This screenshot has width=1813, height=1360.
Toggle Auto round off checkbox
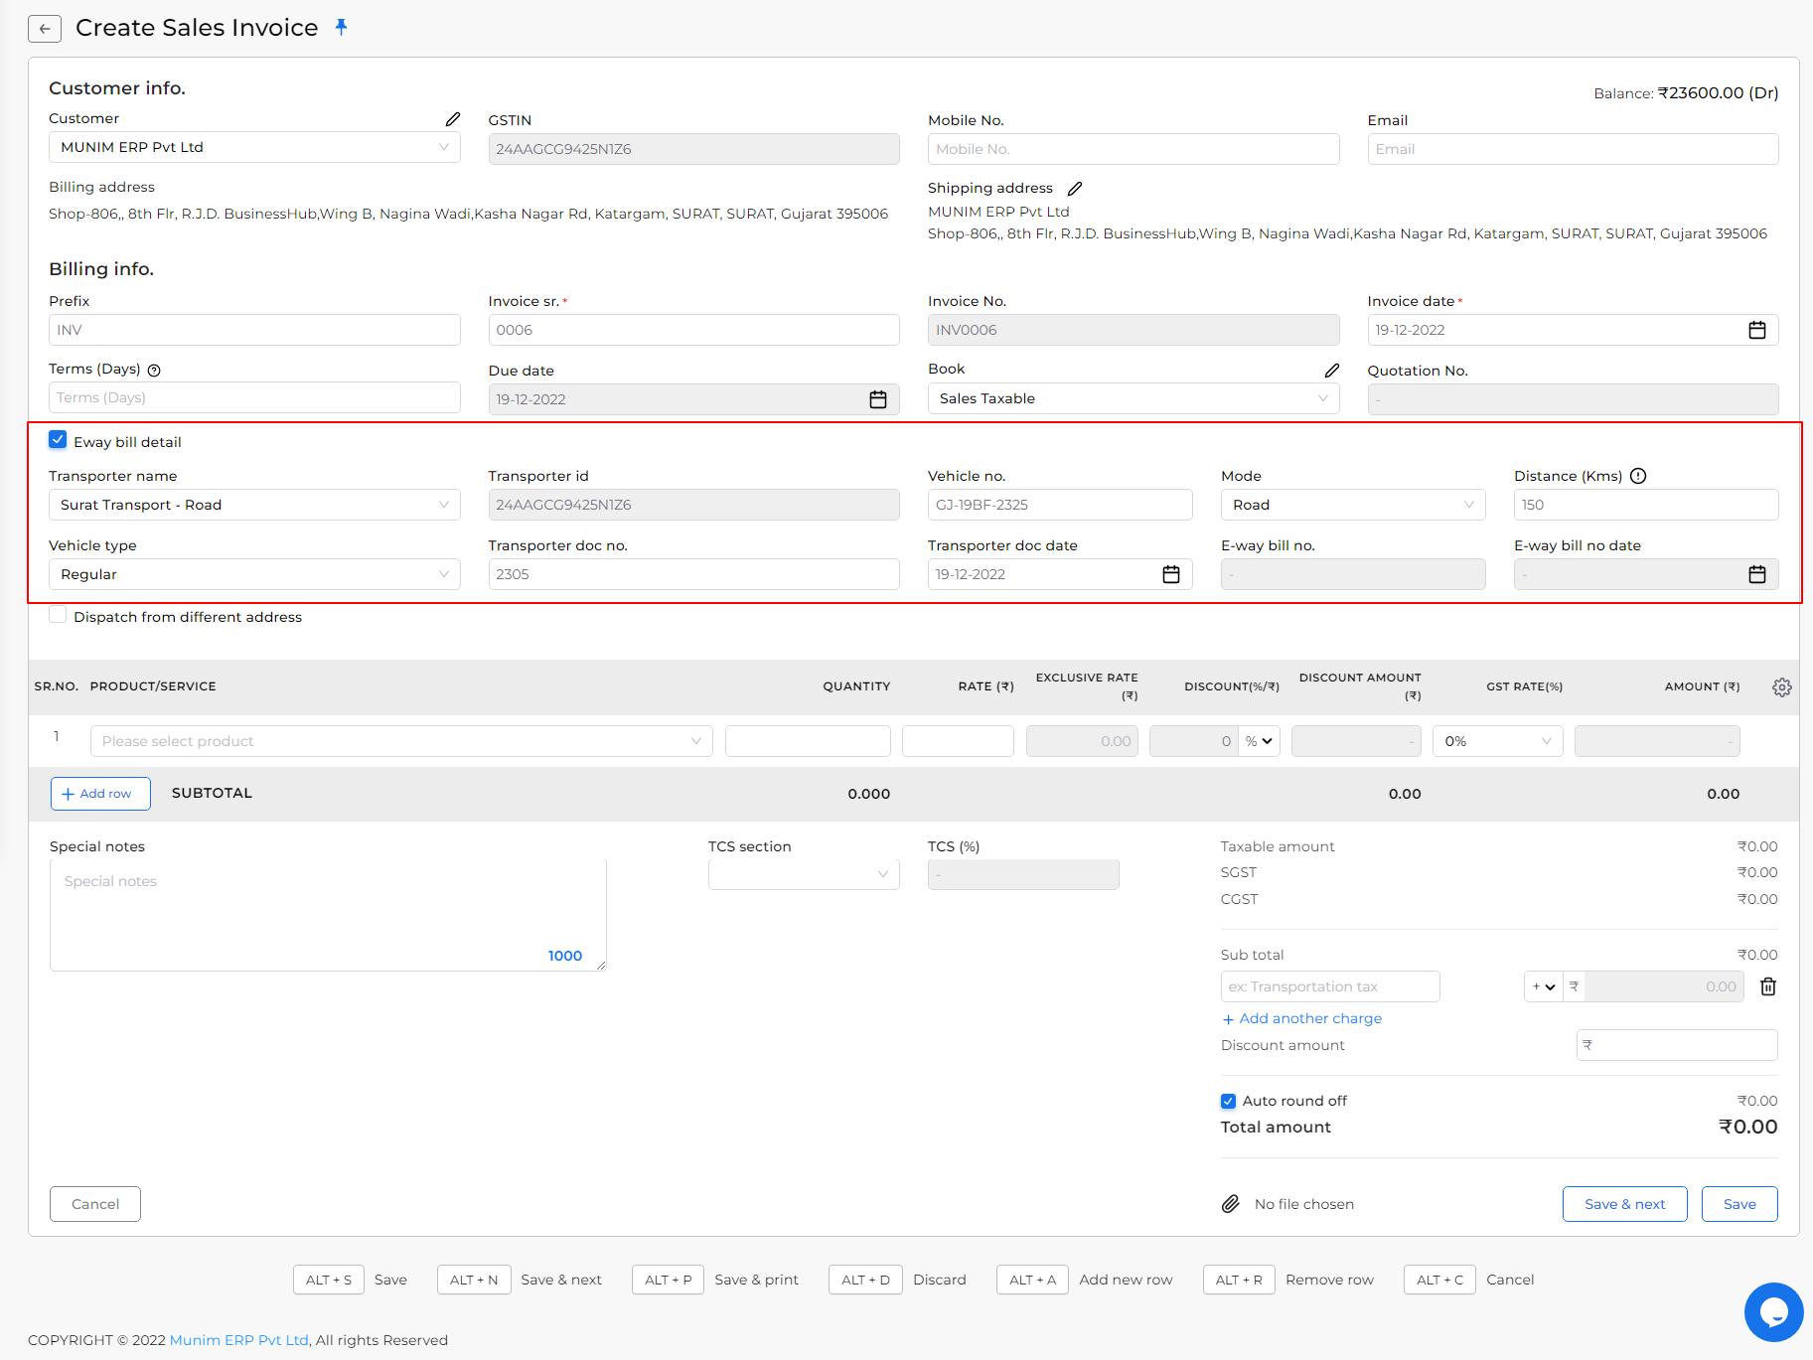[1228, 1101]
